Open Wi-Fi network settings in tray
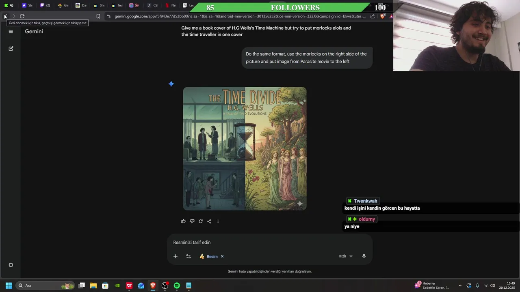 (x=486, y=286)
